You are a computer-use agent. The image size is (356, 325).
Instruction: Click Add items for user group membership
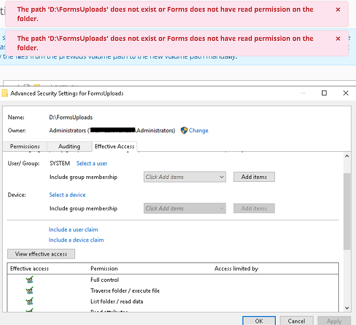coord(254,177)
